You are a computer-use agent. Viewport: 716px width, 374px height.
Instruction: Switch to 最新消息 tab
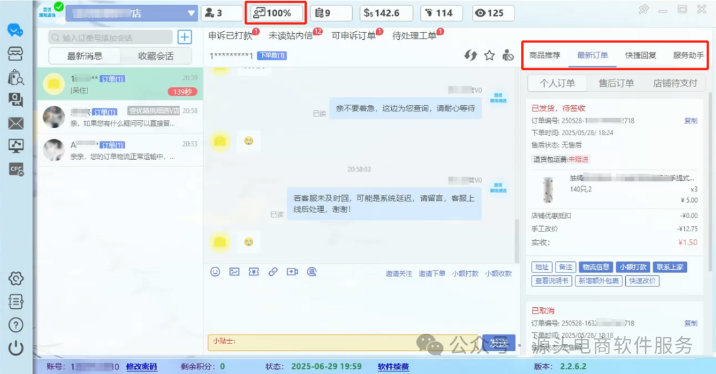point(84,56)
